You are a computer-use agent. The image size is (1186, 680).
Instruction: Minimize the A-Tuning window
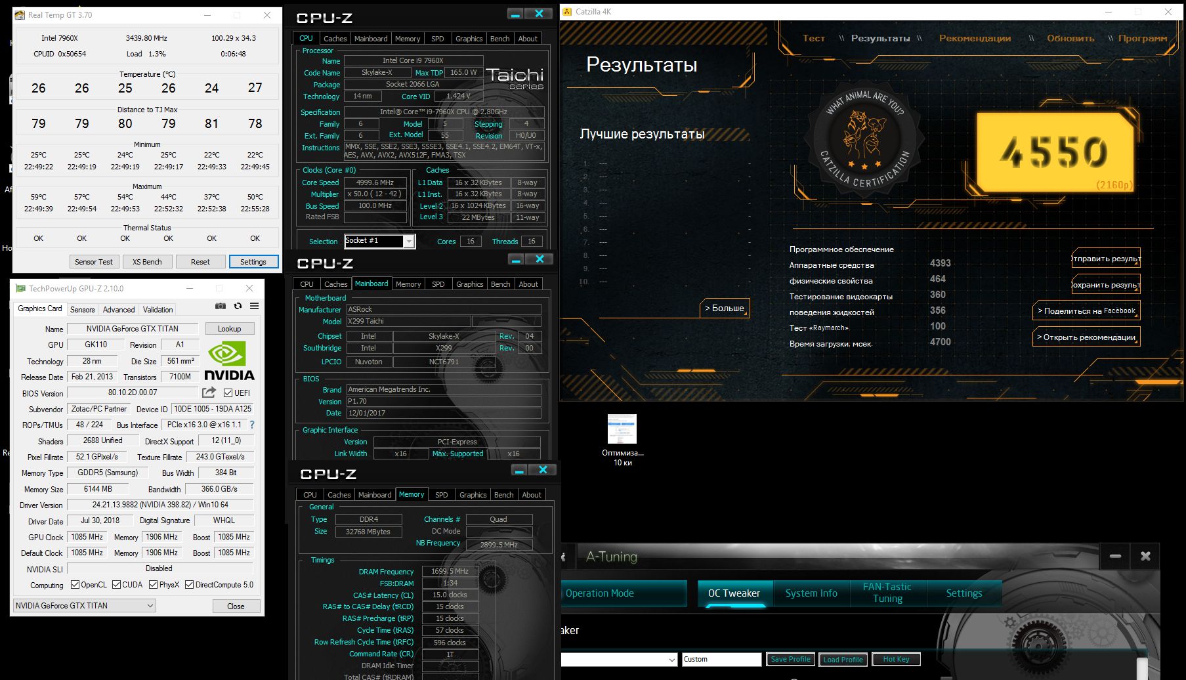point(1115,556)
